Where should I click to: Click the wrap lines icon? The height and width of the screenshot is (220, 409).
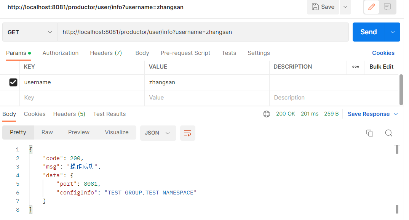click(x=187, y=133)
